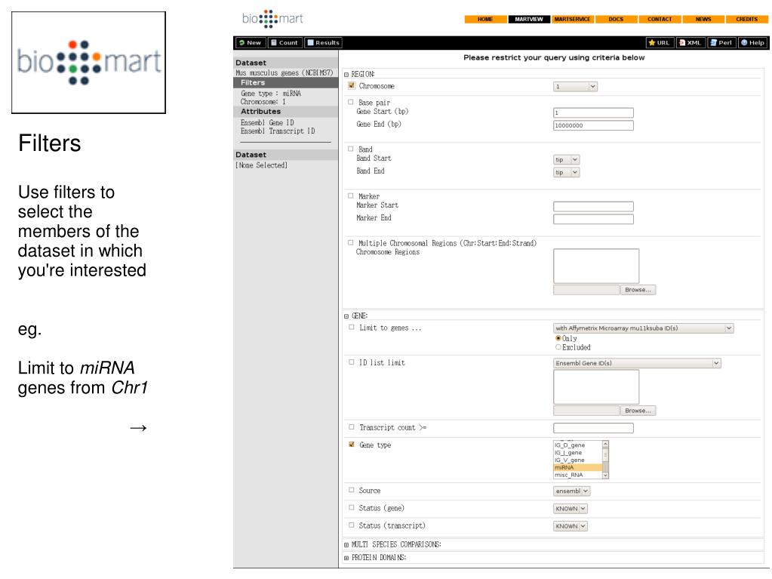Screen dimensions: 772x579
Task: Click the Gene Start (bp) field
Action: coord(593,112)
